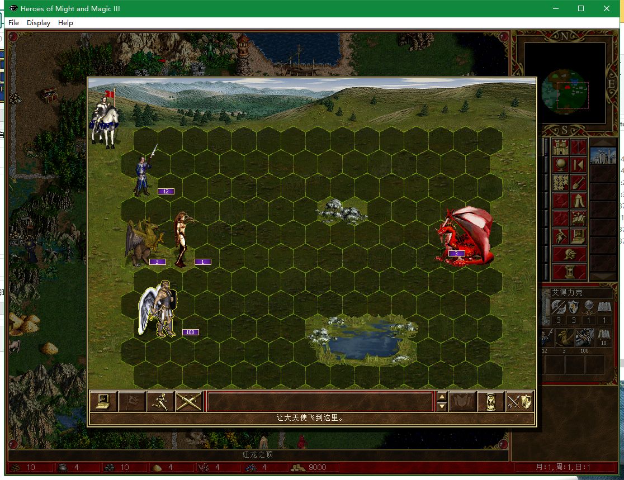The width and height of the screenshot is (624, 480).
Task: Open the Display menu
Action: [39, 23]
